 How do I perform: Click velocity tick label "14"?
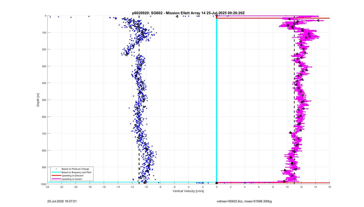(x=315, y=187)
